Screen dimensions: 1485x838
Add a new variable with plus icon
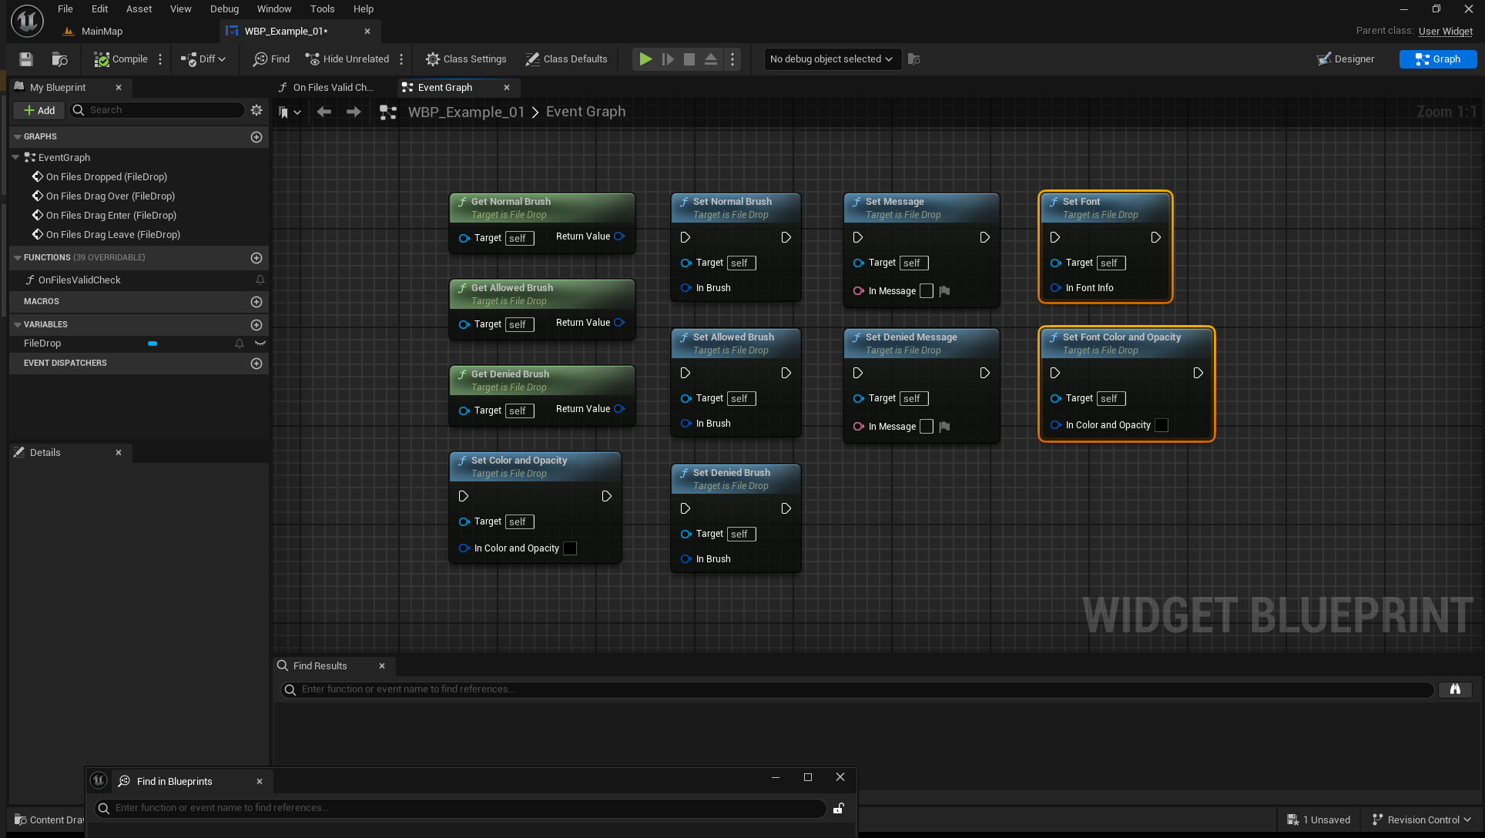pyautogui.click(x=256, y=325)
